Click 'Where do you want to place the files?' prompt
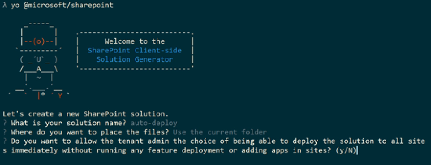Viewport: 431px width, 165px height. pyautogui.click(x=90, y=132)
